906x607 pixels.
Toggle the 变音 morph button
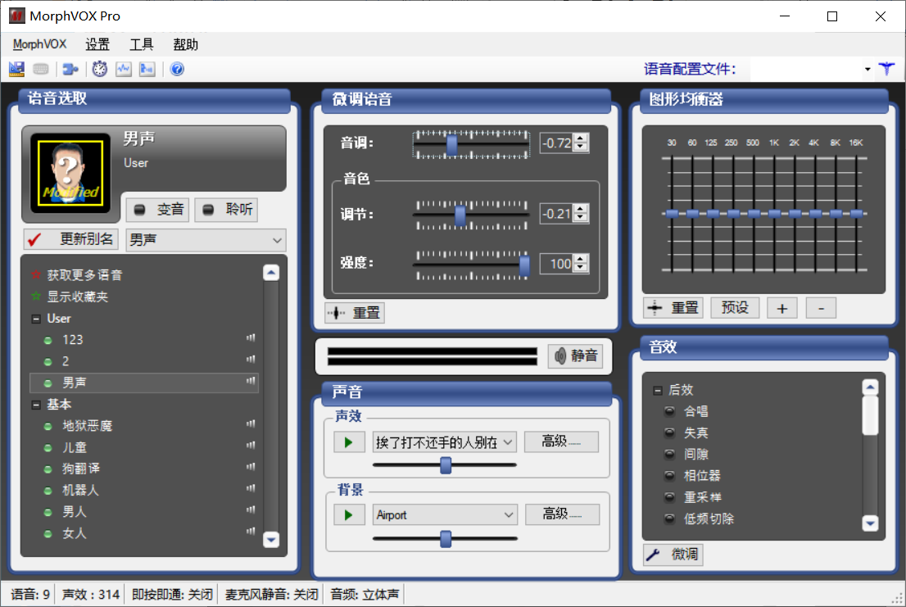coord(158,210)
